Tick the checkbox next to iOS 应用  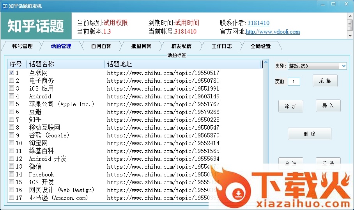click(12, 88)
